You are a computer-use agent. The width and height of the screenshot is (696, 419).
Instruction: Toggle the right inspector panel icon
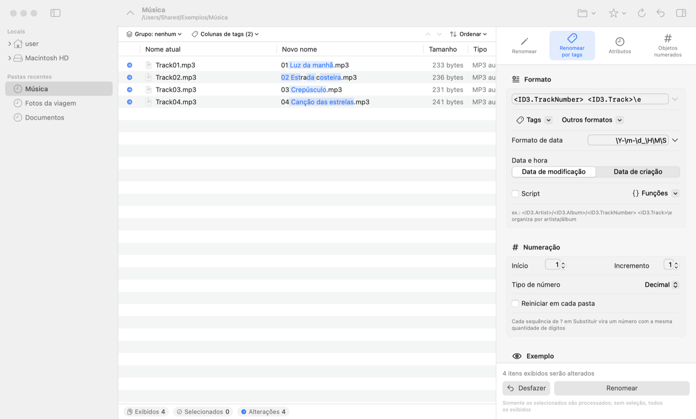click(681, 13)
